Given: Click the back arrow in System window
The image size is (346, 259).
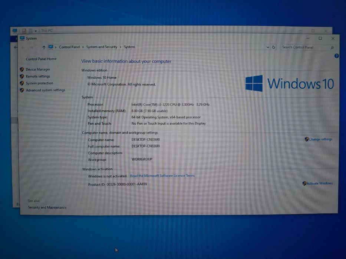Looking at the screenshot, I should pos(23,47).
